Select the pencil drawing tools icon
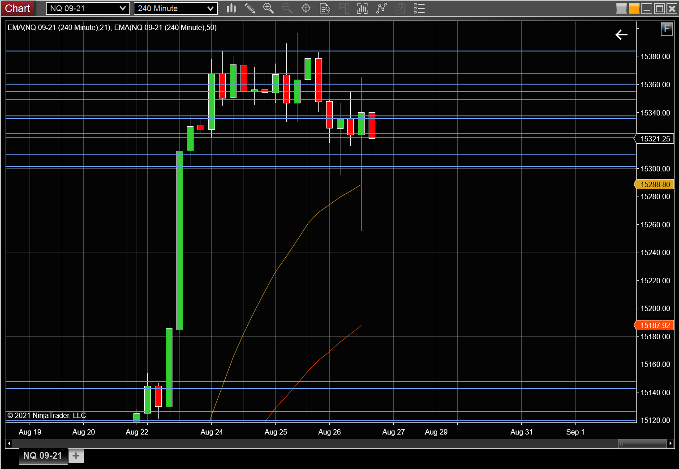 click(x=250, y=9)
